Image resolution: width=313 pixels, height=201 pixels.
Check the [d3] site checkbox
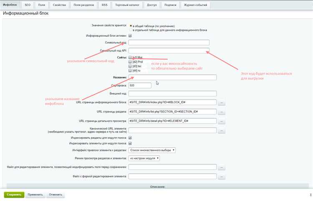click(x=130, y=66)
